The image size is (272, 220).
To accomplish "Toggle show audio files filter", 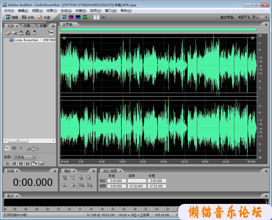I will [x=8, y=163].
